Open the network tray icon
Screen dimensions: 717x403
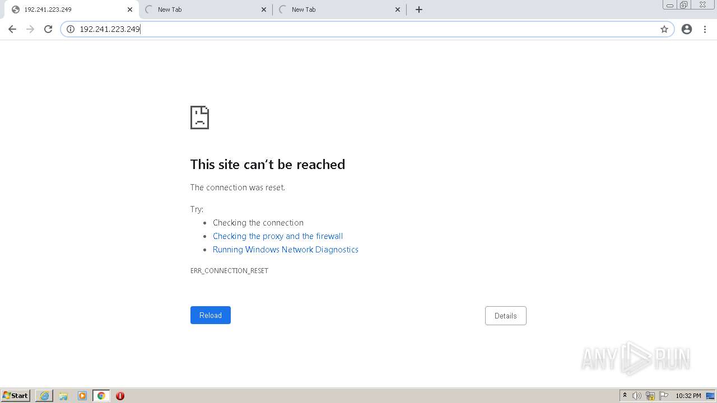coord(650,396)
